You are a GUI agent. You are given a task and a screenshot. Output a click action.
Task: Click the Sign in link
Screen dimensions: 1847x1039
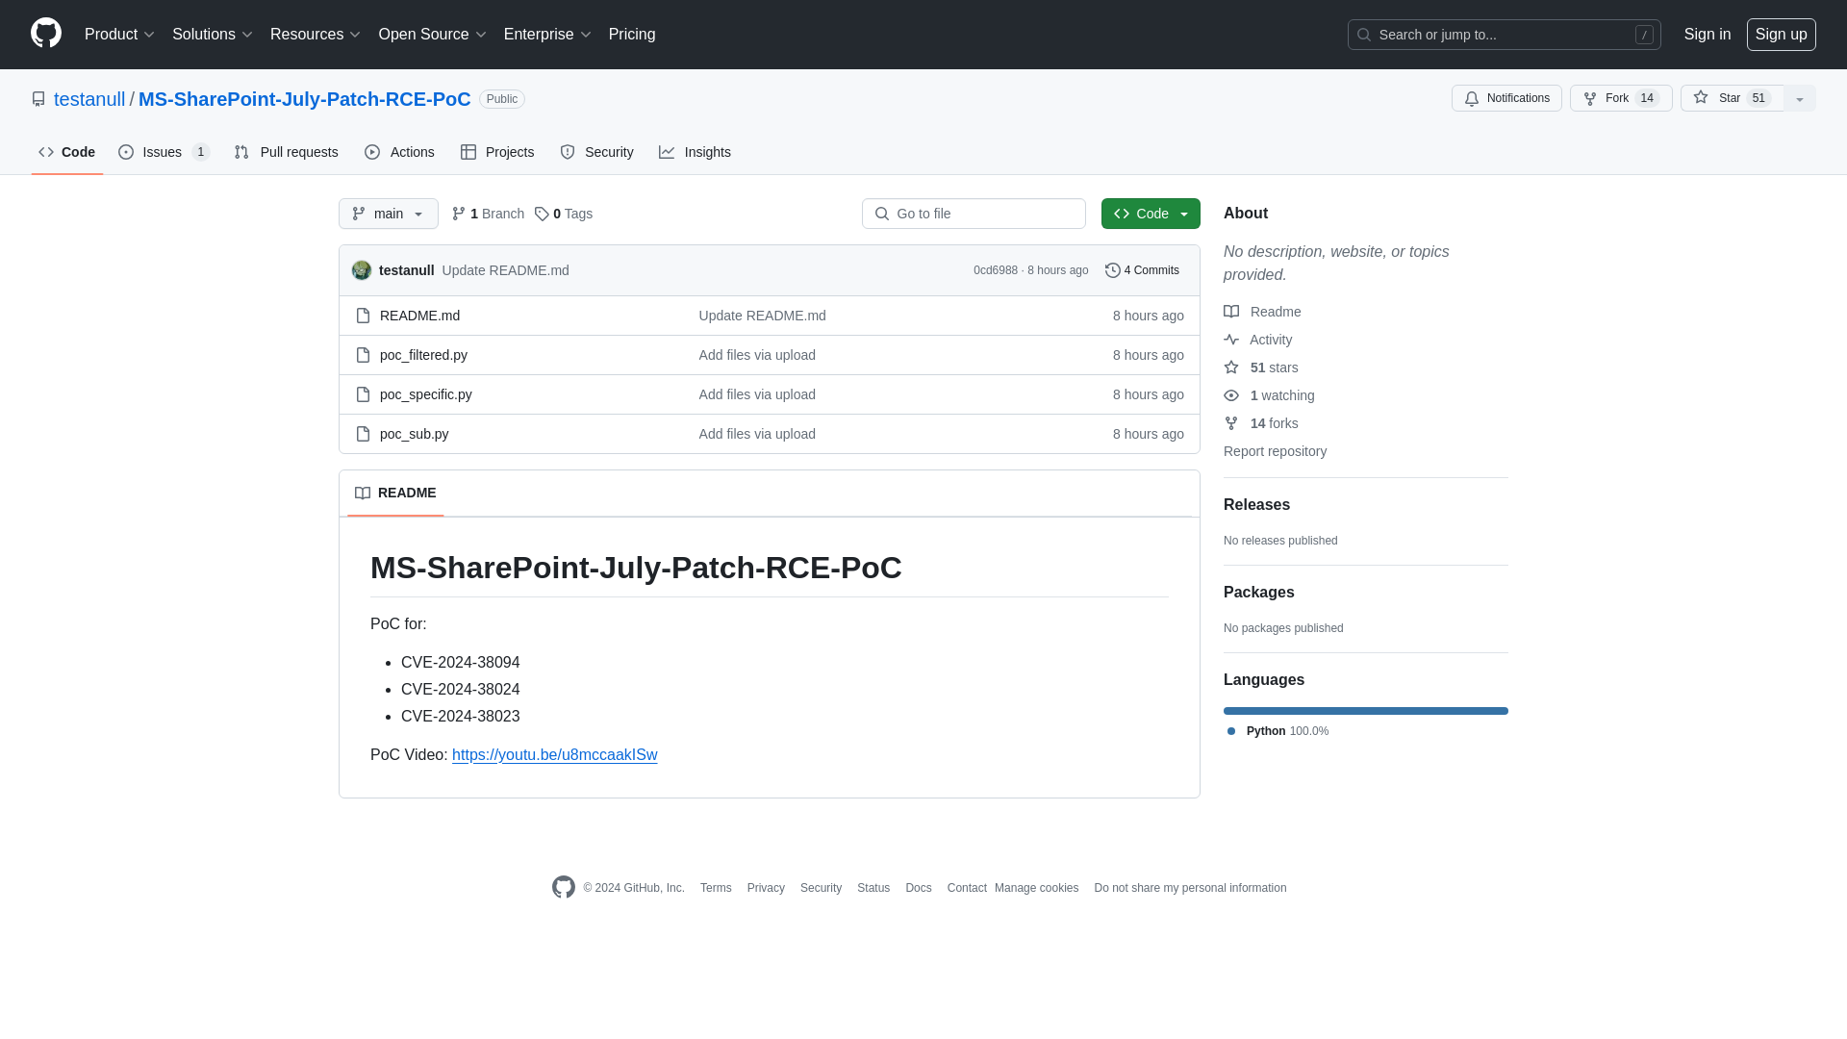tap(1708, 35)
